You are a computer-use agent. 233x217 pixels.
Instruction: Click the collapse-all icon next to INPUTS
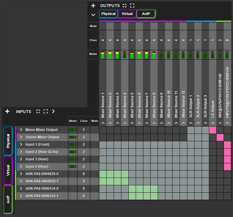(x=38, y=111)
